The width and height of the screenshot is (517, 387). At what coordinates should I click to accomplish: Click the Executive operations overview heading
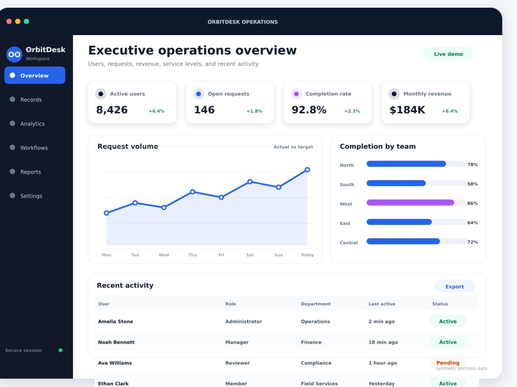point(192,51)
